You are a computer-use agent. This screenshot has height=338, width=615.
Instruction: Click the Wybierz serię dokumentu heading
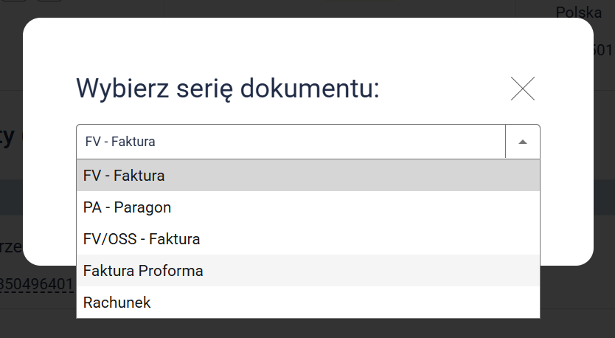click(227, 89)
